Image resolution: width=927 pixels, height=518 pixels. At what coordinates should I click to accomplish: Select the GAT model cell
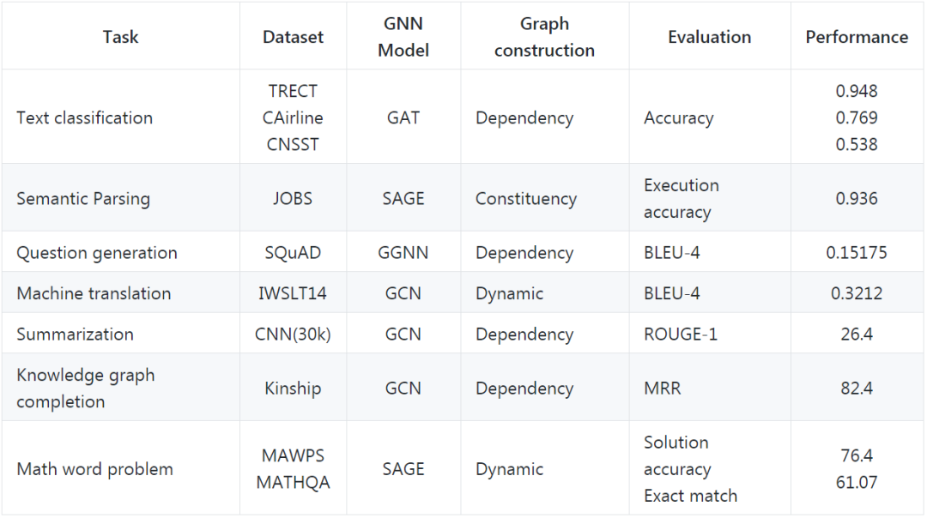(x=403, y=117)
